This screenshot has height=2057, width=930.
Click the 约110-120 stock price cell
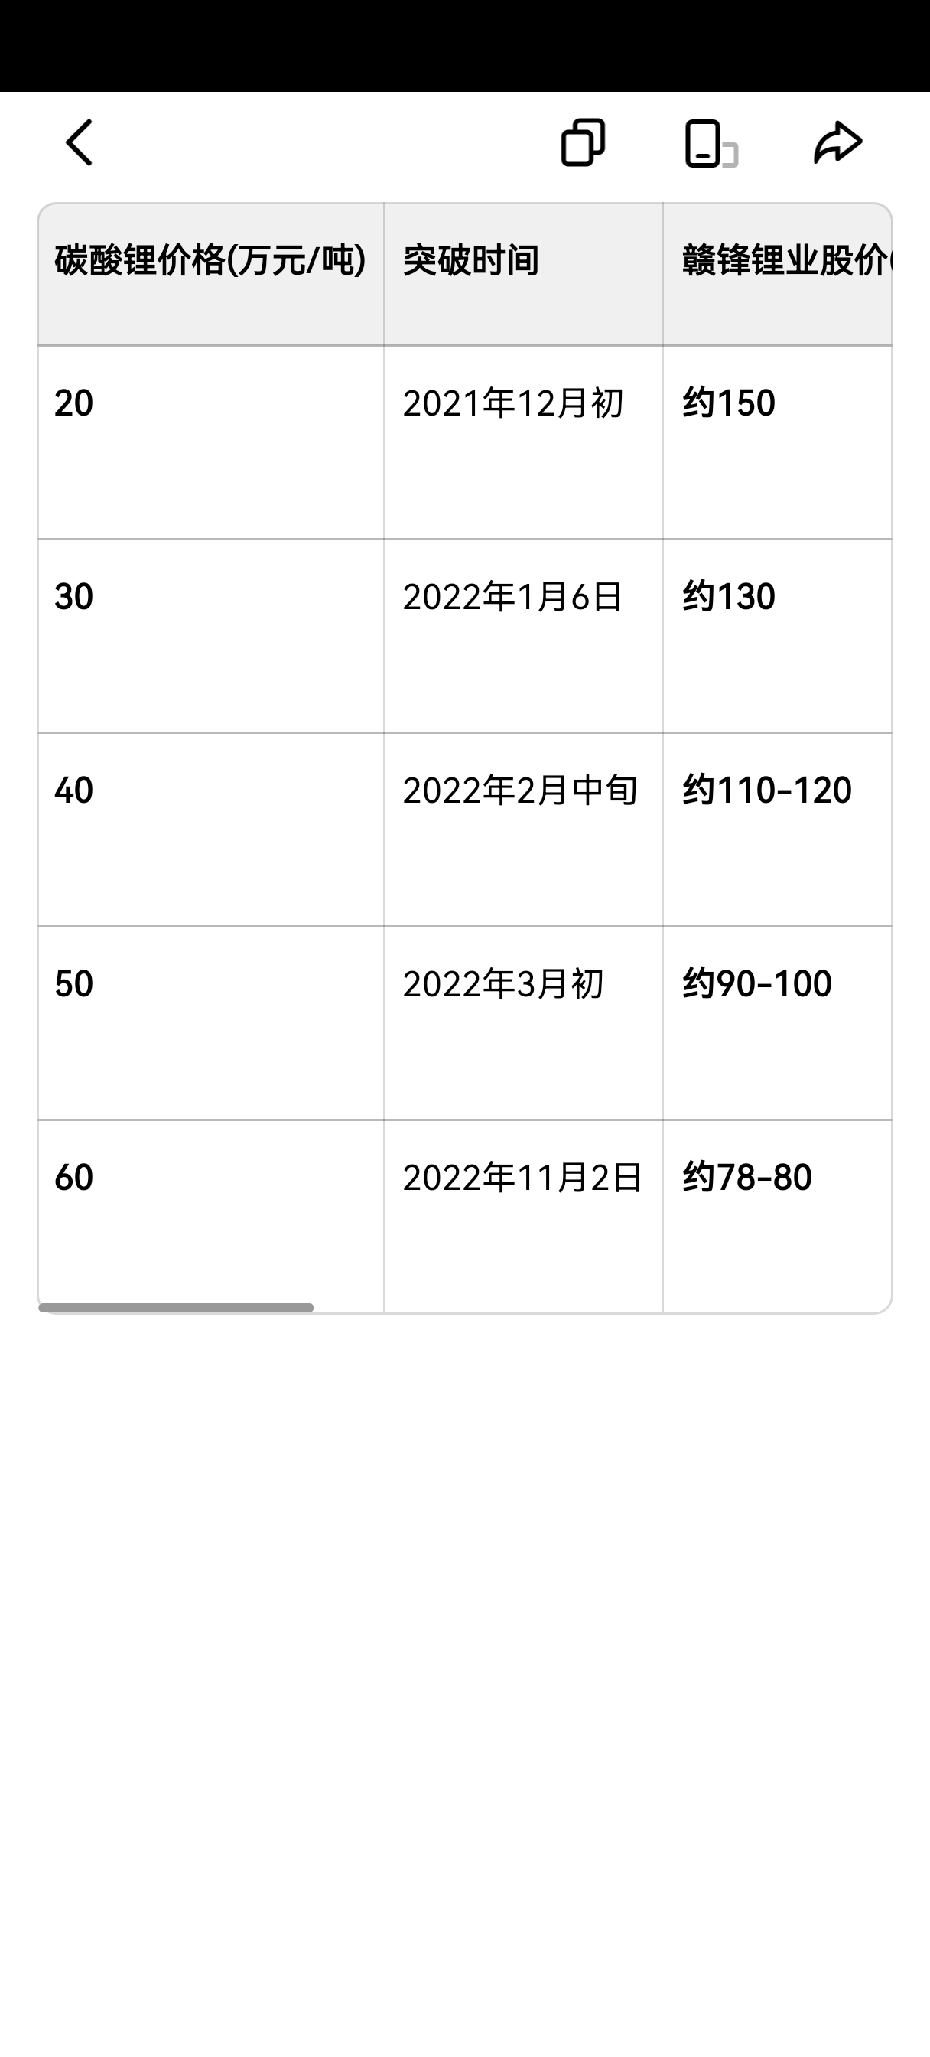(x=767, y=791)
